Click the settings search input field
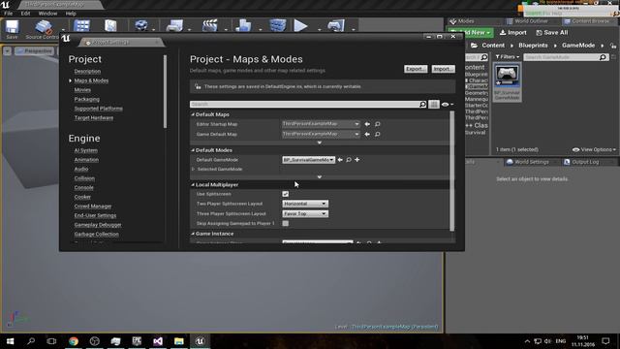620x349 pixels. pos(304,104)
